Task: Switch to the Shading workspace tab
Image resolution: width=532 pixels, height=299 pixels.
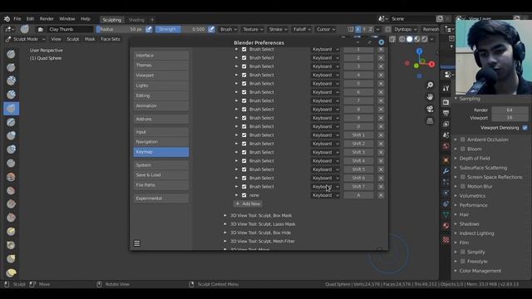Action: (136, 20)
